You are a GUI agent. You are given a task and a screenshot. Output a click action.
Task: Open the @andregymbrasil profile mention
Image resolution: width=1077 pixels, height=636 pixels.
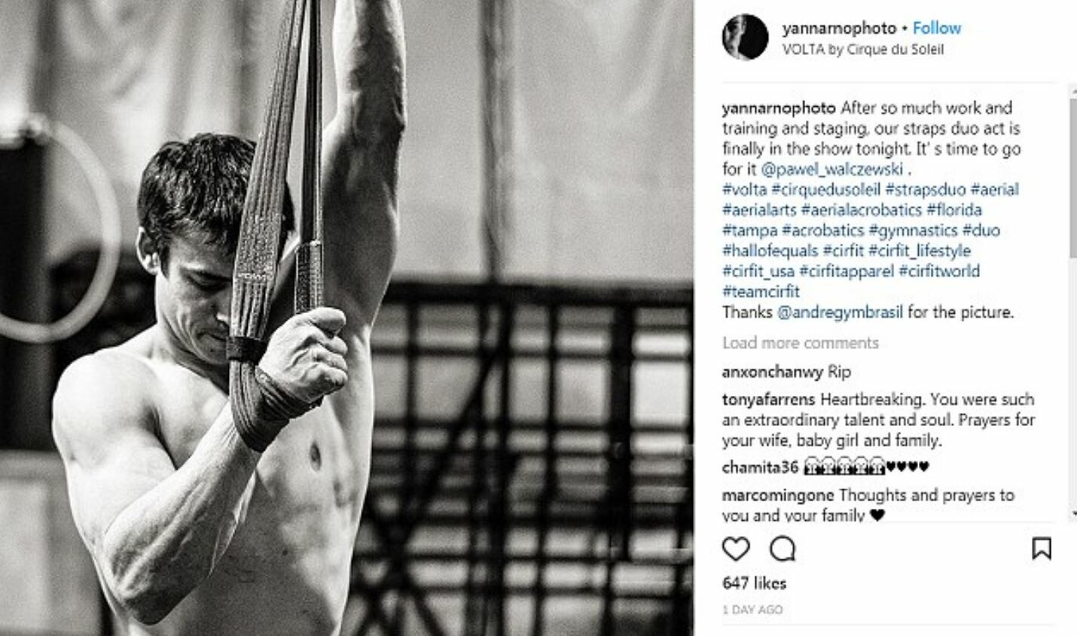pyautogui.click(x=840, y=312)
